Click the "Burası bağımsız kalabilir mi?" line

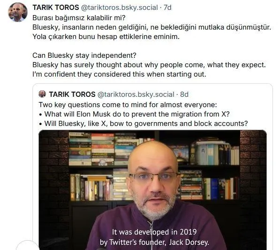[79, 18]
